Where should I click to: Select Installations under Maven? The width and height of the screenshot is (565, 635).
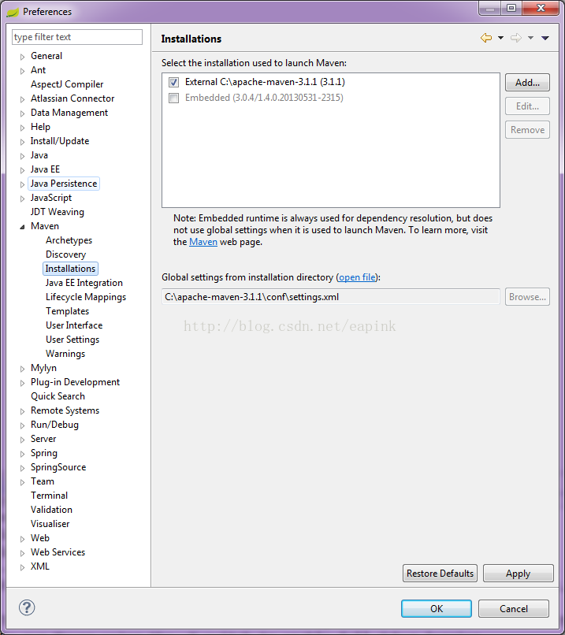70,269
